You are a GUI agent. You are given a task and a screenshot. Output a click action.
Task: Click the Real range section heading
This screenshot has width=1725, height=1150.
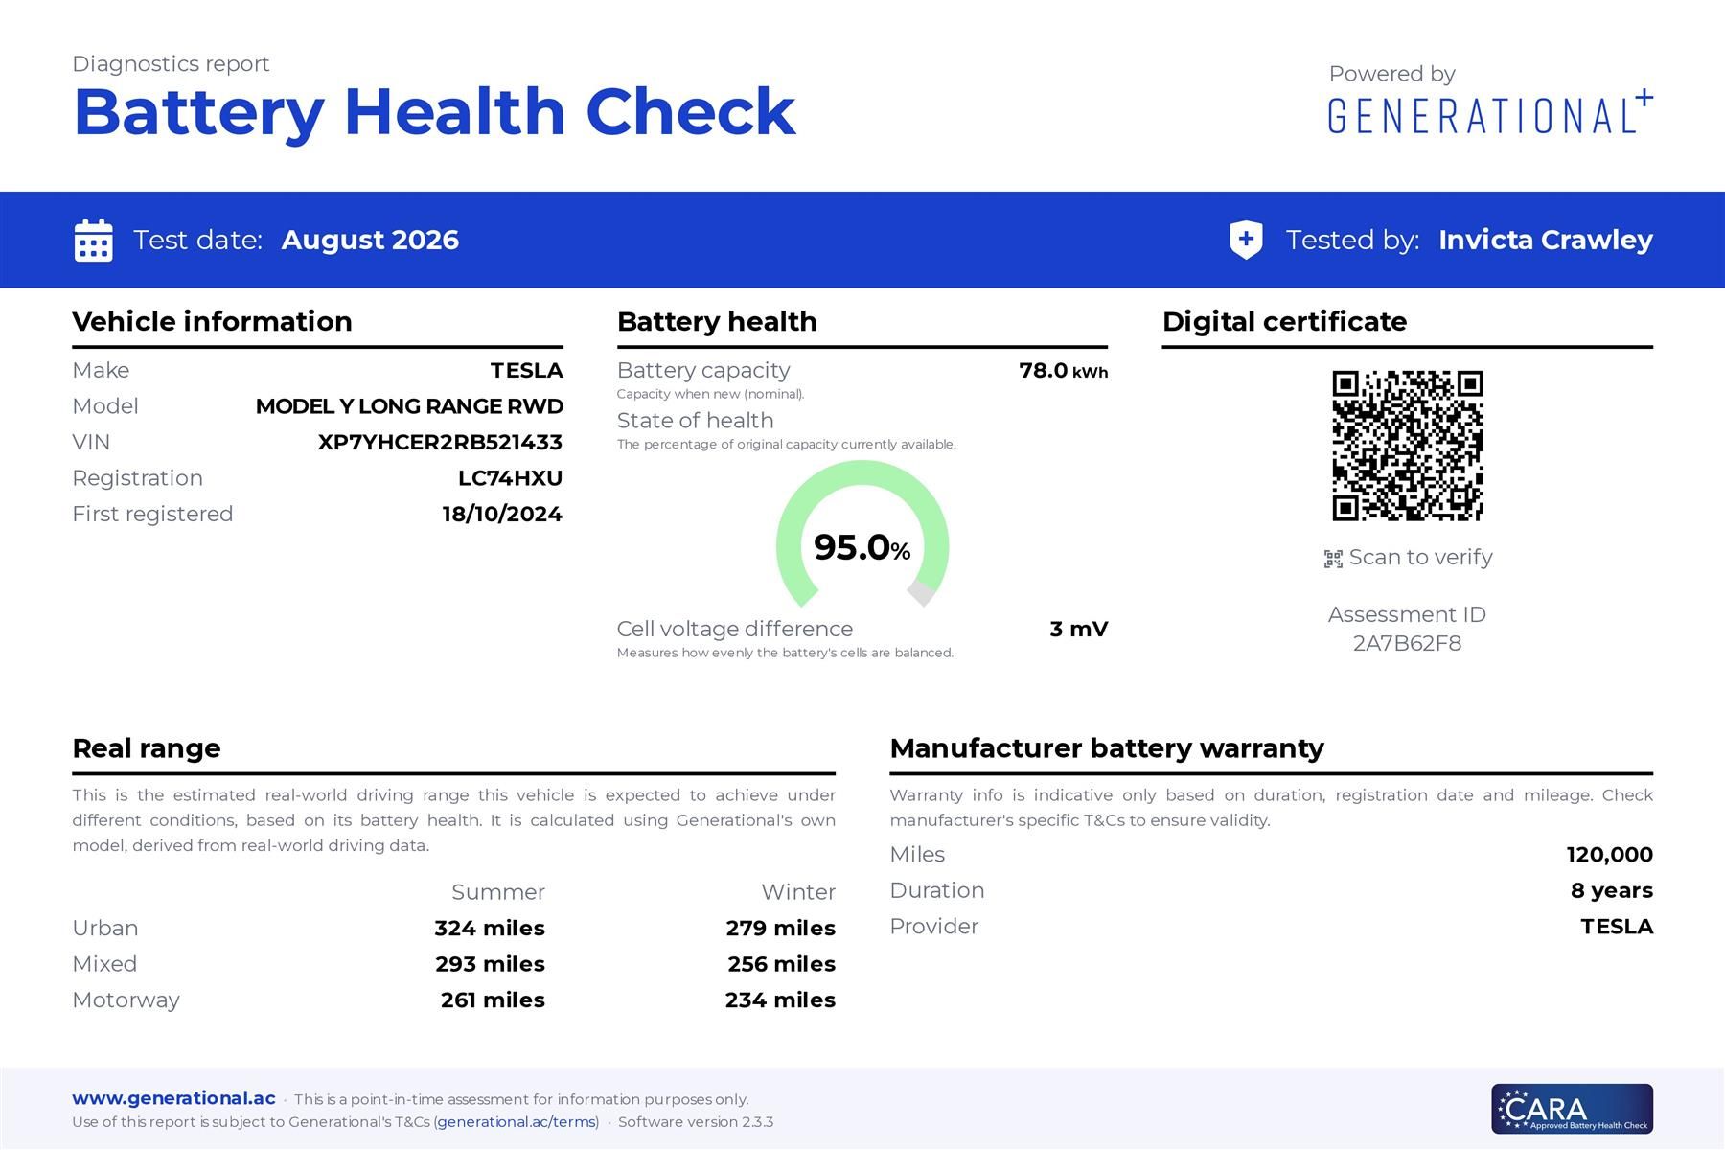tap(147, 748)
